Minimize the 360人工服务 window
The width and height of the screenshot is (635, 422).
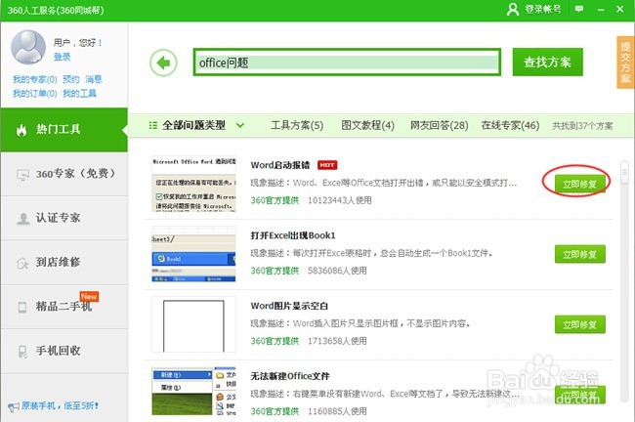[x=601, y=9]
